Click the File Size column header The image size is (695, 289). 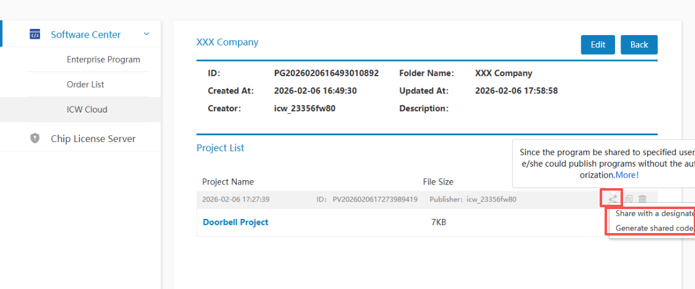438,181
